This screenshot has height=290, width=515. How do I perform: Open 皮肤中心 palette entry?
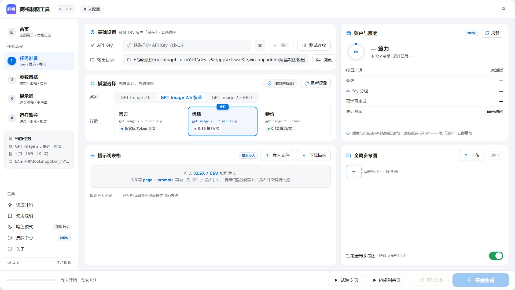point(39,238)
